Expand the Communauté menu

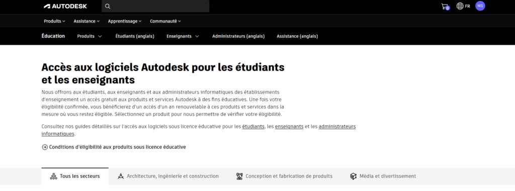click(x=165, y=21)
